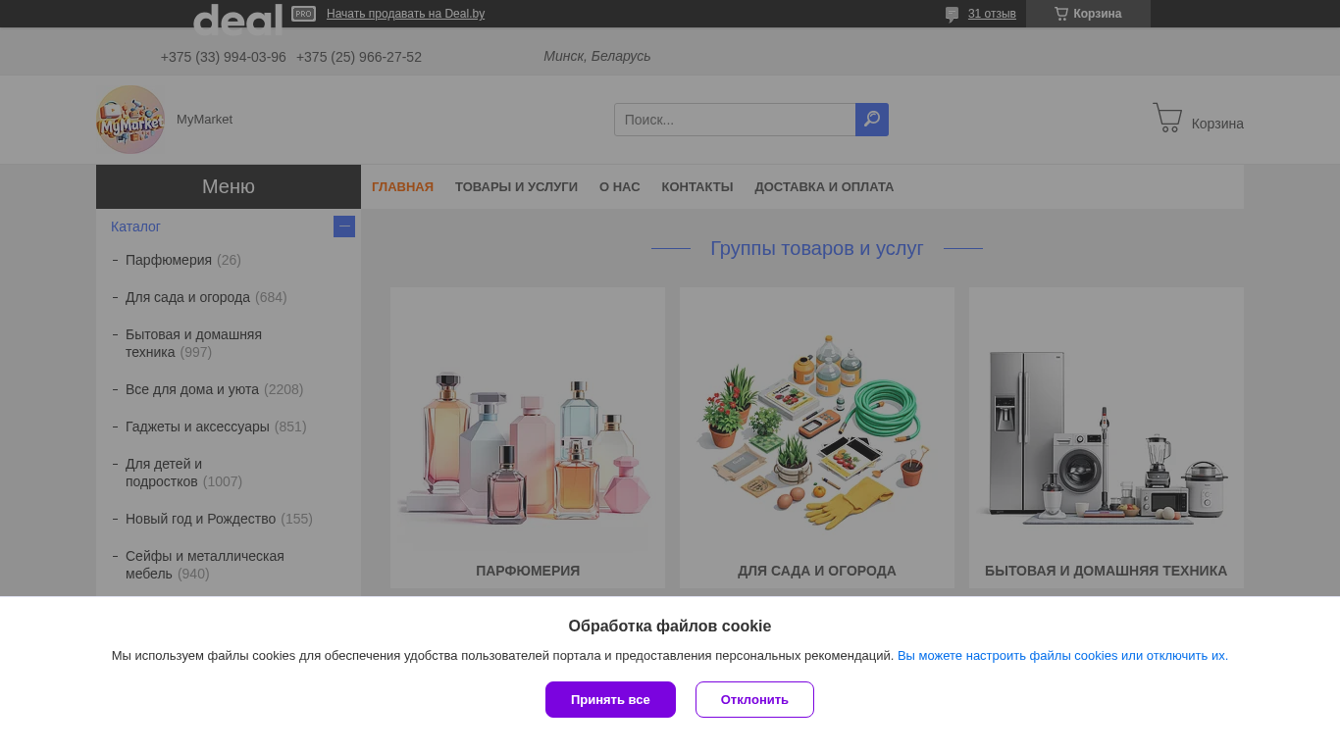Click the PRO badge icon
Screen dimensions: 1340x753
pyautogui.click(x=303, y=14)
